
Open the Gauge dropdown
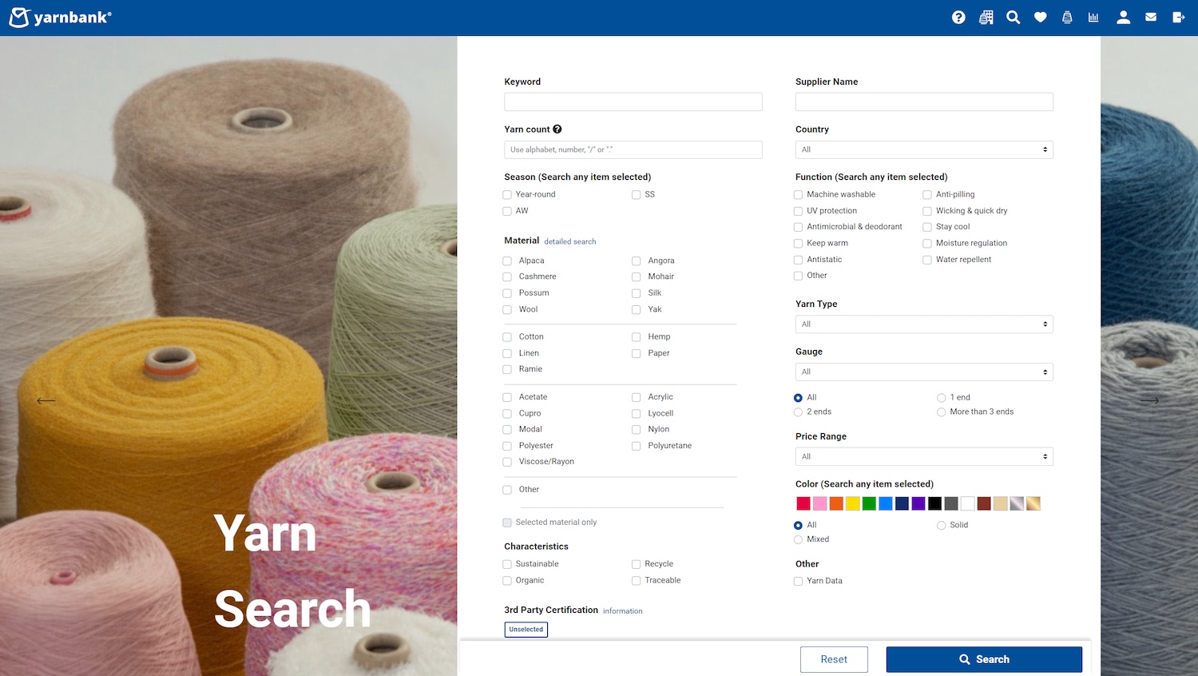point(924,372)
